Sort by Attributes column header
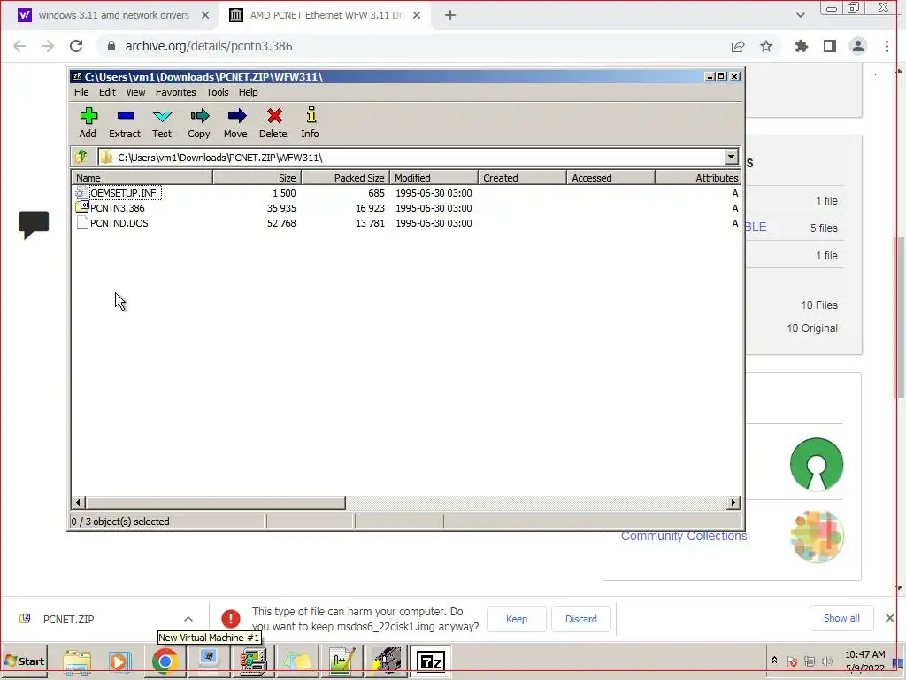The height and width of the screenshot is (680, 906). pos(698,177)
